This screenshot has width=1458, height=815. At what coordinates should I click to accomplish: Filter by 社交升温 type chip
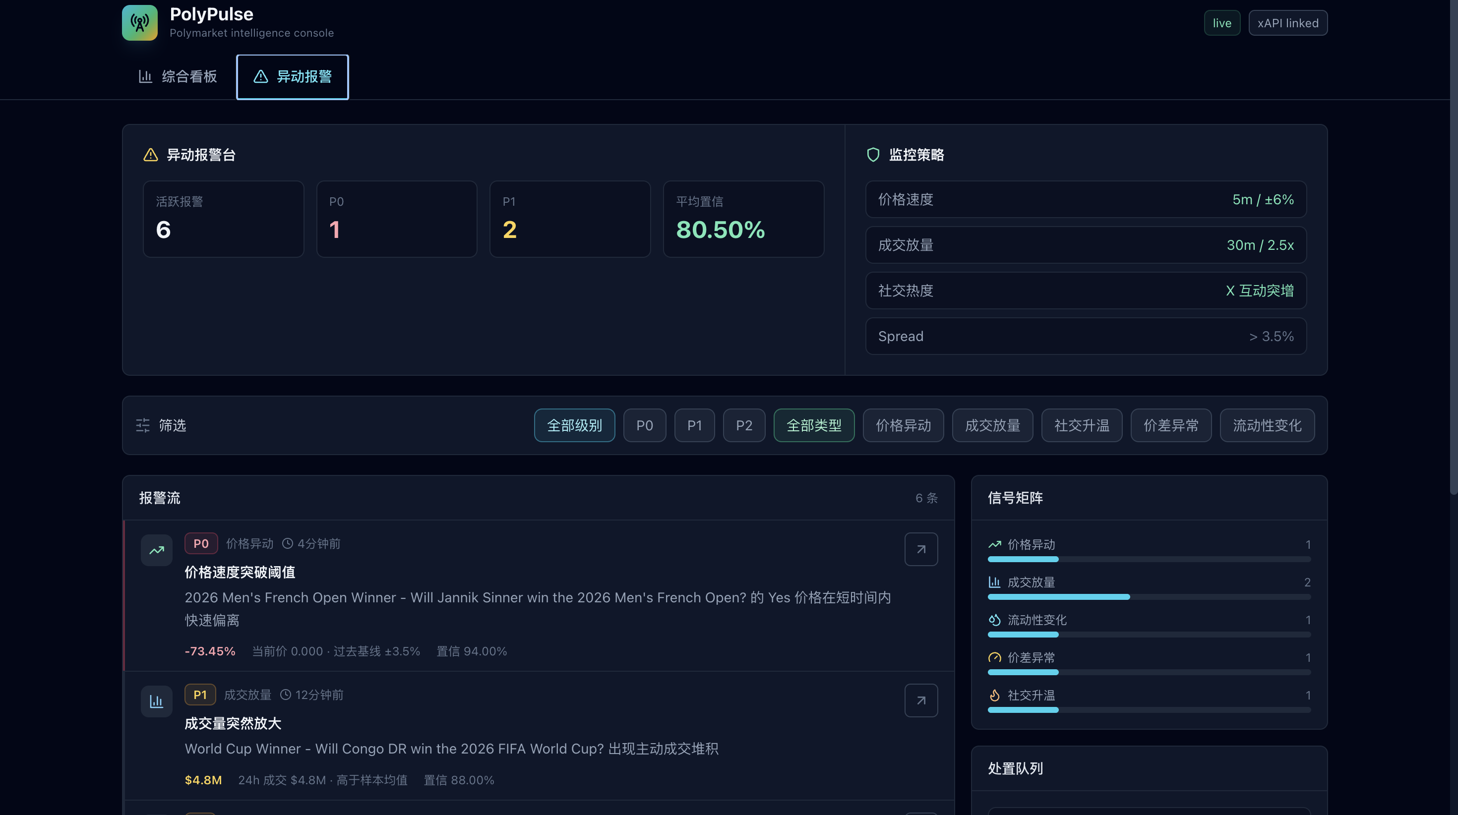1082,426
